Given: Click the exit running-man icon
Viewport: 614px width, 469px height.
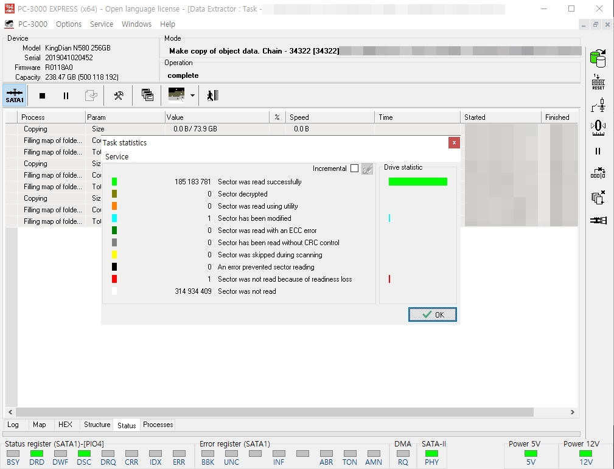Looking at the screenshot, I should (212, 96).
